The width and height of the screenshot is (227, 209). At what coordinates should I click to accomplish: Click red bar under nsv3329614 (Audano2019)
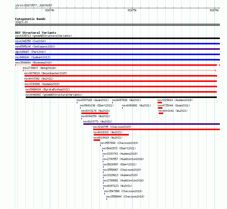[x=160, y=103]
